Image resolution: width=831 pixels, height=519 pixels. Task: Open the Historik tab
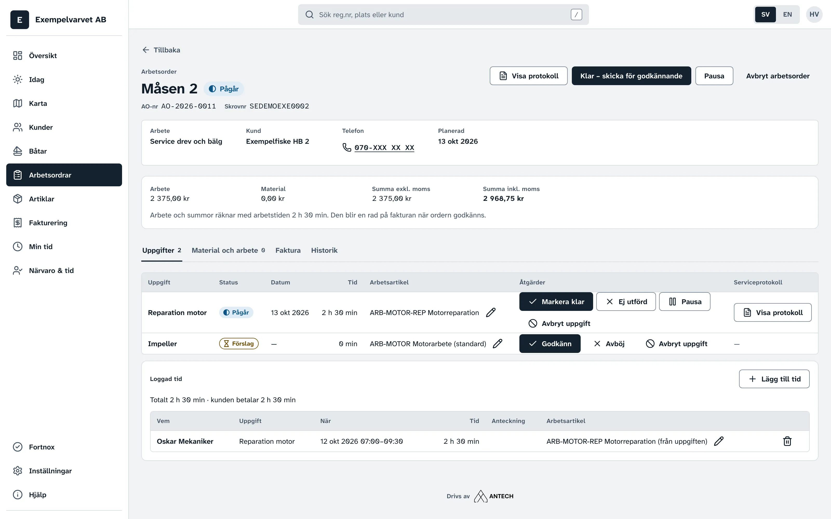click(324, 251)
